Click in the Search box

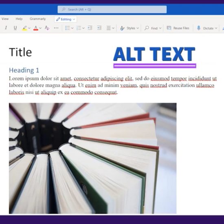(x=112, y=9)
